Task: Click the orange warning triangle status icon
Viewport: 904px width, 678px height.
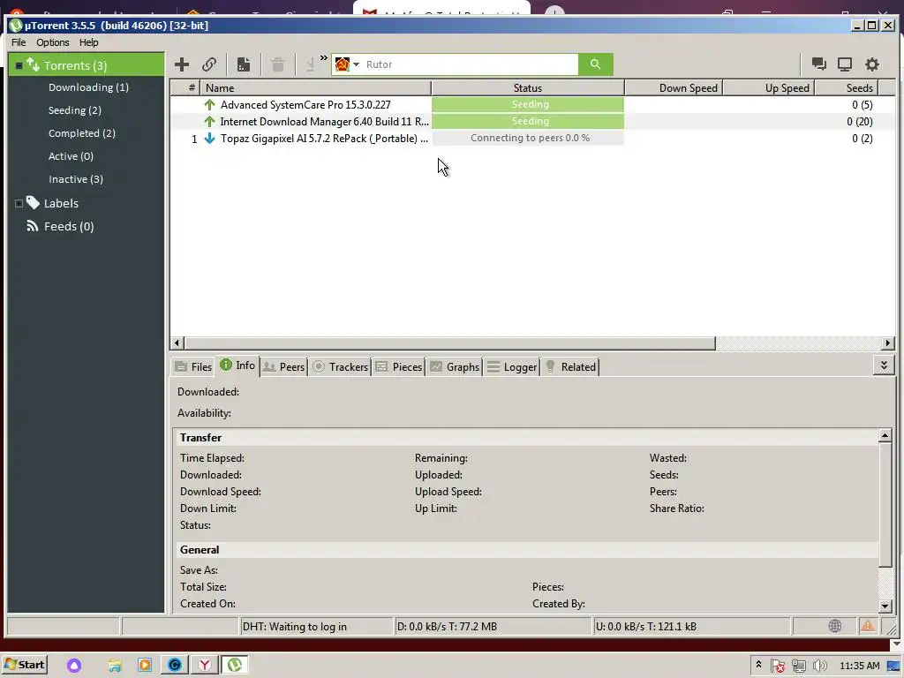Action: click(868, 626)
